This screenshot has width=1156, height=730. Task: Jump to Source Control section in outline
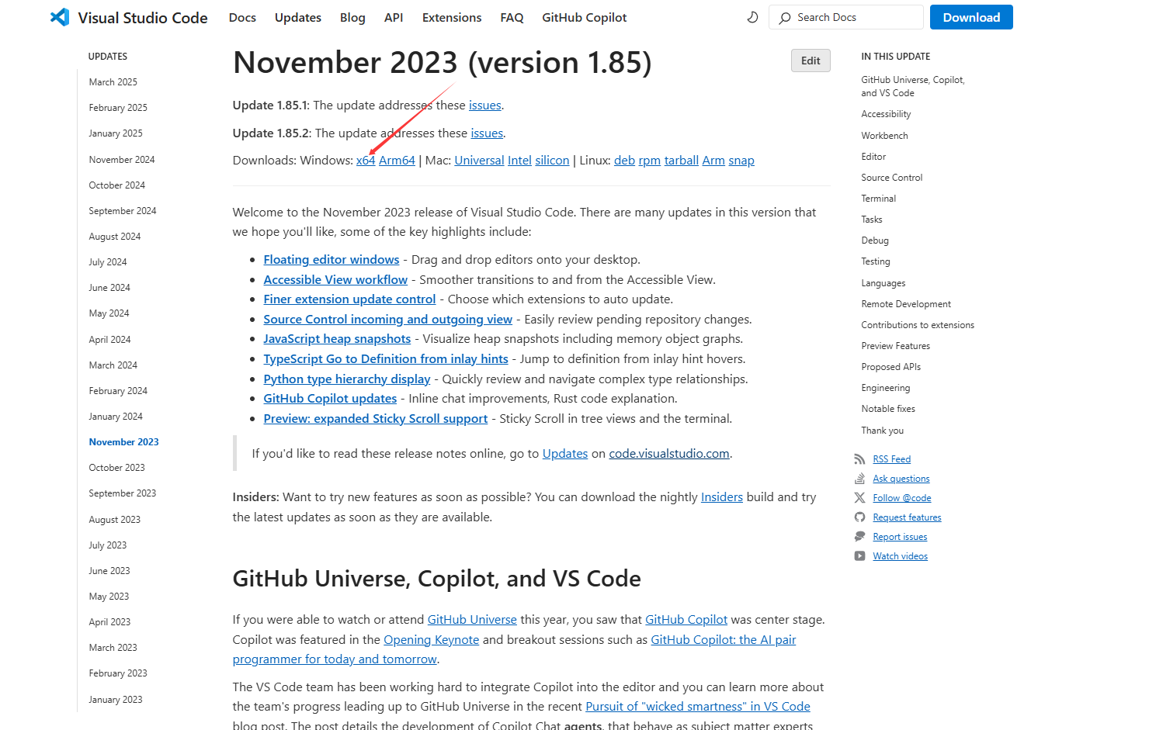click(x=892, y=178)
